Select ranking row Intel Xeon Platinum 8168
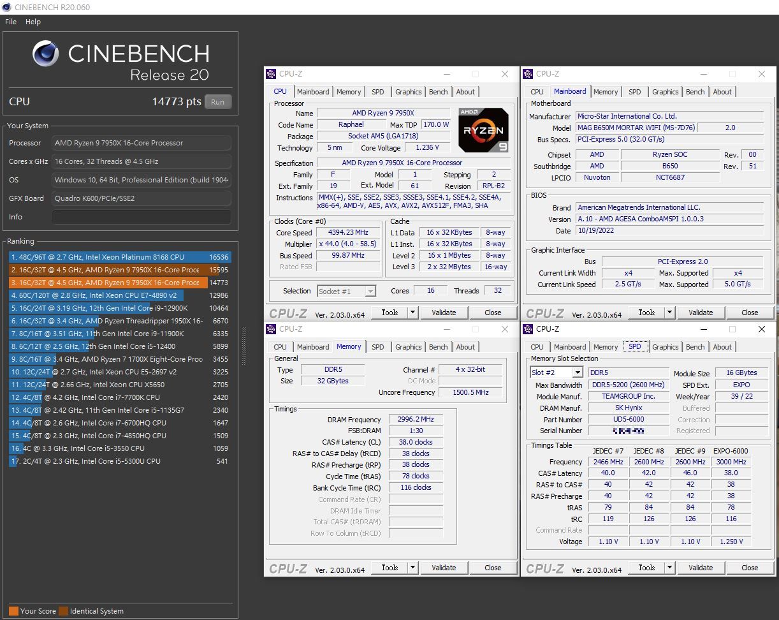Screen dimensions: 779x620 click(x=120, y=257)
